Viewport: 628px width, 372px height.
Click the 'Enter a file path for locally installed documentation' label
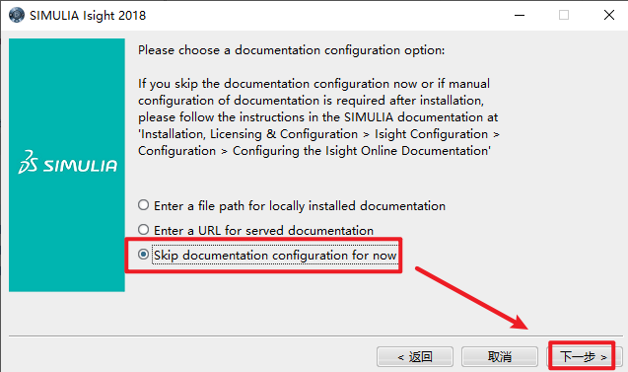[300, 205]
